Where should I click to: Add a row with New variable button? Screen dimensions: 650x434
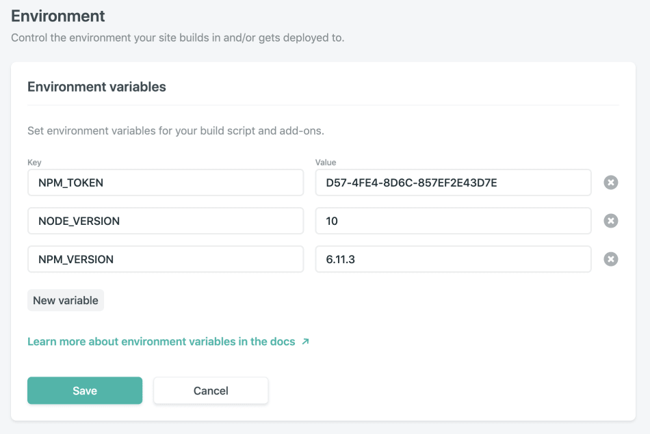point(66,300)
